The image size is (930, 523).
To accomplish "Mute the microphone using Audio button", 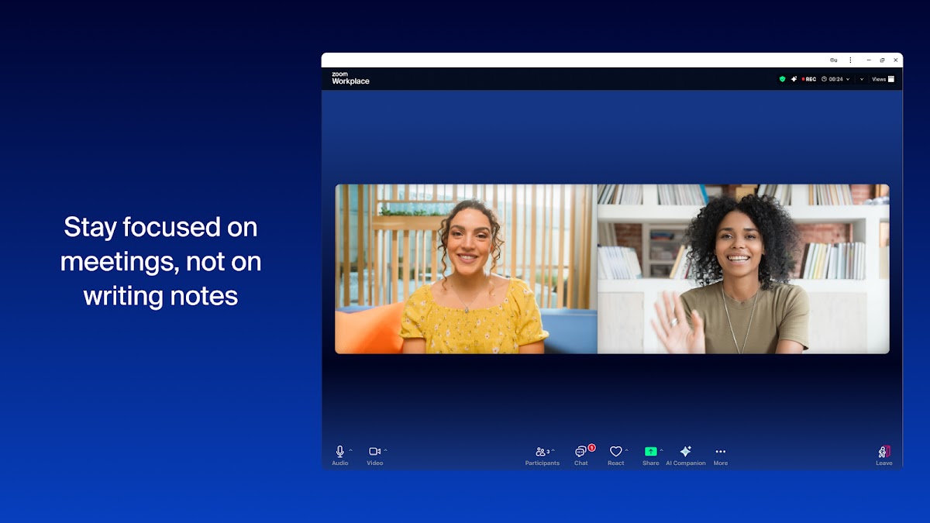I will (x=339, y=452).
